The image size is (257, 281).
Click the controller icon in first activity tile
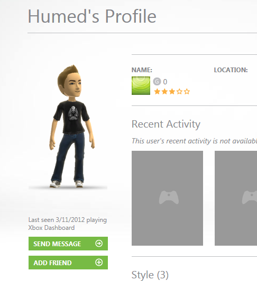coord(169,197)
